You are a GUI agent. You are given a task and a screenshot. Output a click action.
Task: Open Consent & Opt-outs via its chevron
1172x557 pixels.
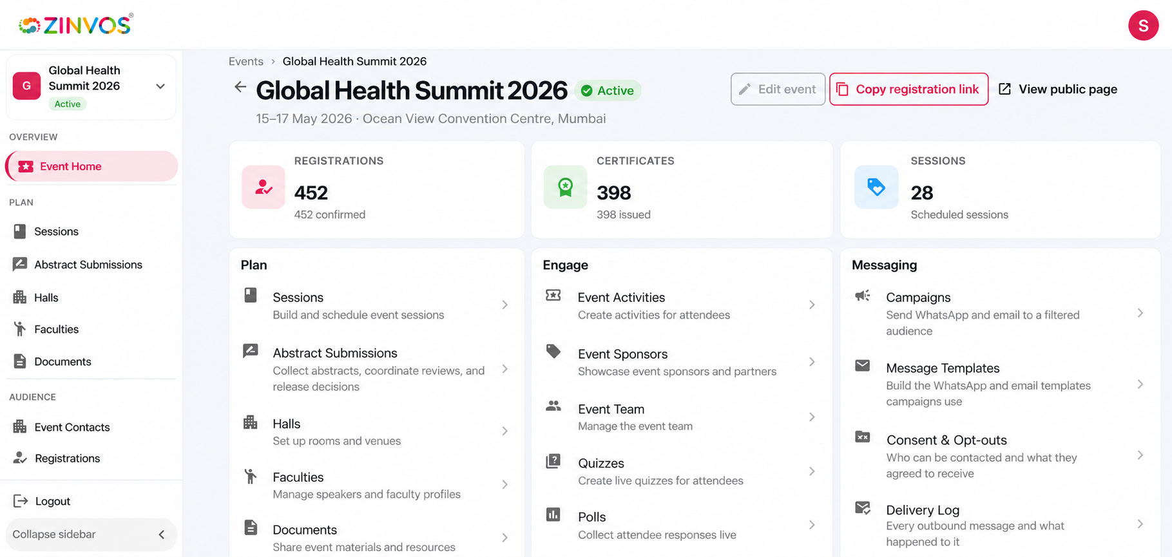pyautogui.click(x=1140, y=455)
